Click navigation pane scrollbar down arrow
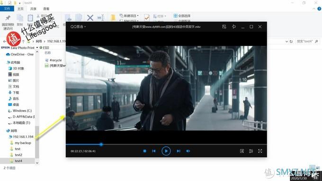Image resolution: width=322 pixels, height=181 pixels. coord(37,163)
